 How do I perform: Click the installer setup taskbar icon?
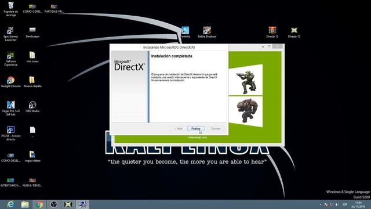pos(82,204)
